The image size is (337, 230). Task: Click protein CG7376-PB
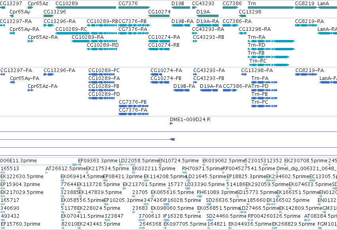pos(134,106)
